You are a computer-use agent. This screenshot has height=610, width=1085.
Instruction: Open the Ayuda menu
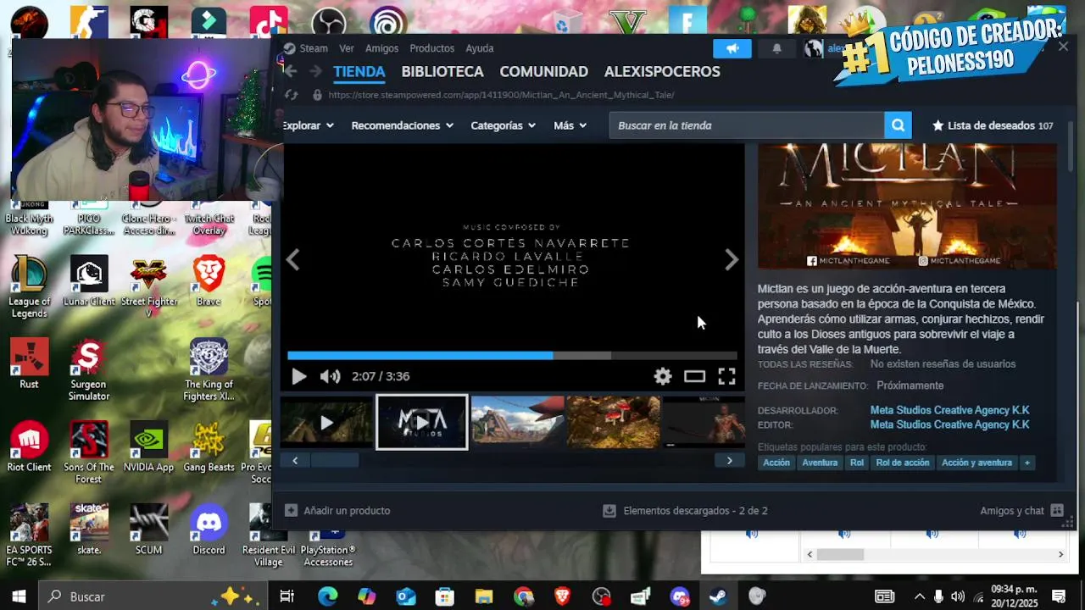[480, 48]
